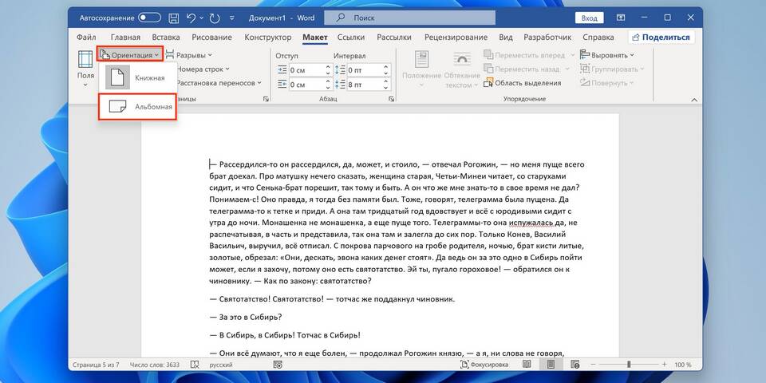This screenshot has width=766, height=383.
Task: Switch to the Разработчик tab
Action: (x=547, y=38)
